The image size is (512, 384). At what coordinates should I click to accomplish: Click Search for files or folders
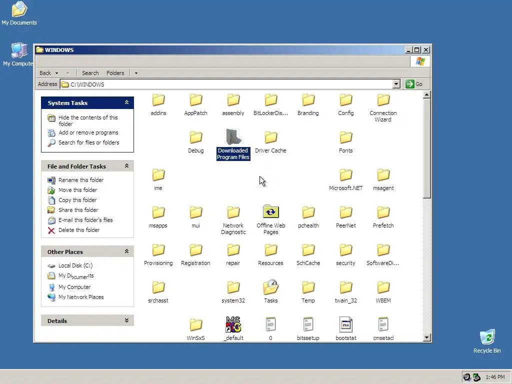pyautogui.click(x=89, y=142)
